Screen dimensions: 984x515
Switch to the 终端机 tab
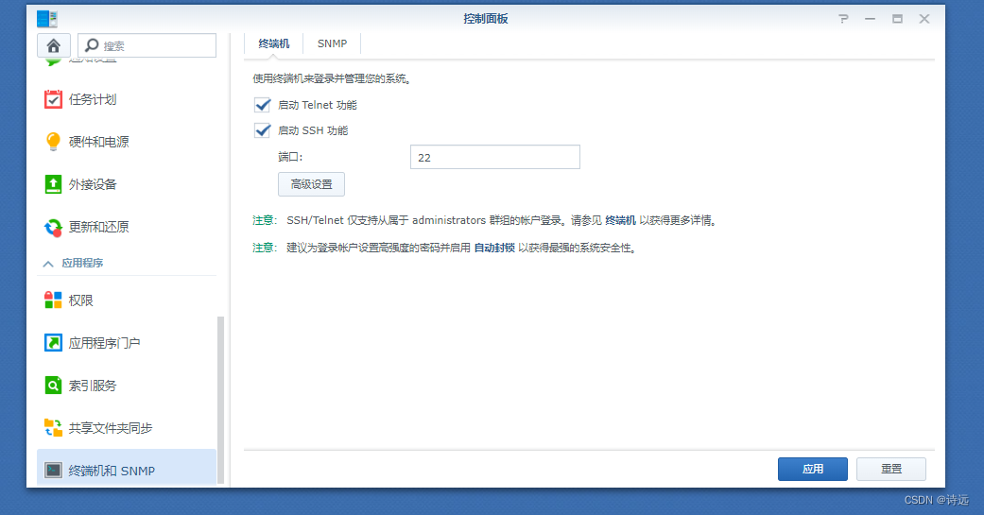(x=273, y=43)
